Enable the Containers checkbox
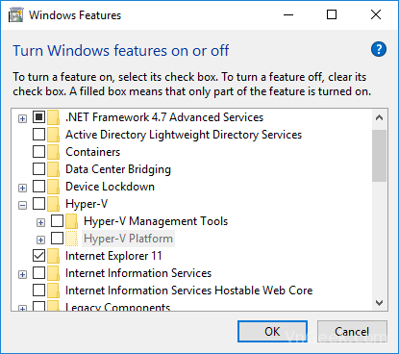The height and width of the screenshot is (354, 399). [38, 152]
